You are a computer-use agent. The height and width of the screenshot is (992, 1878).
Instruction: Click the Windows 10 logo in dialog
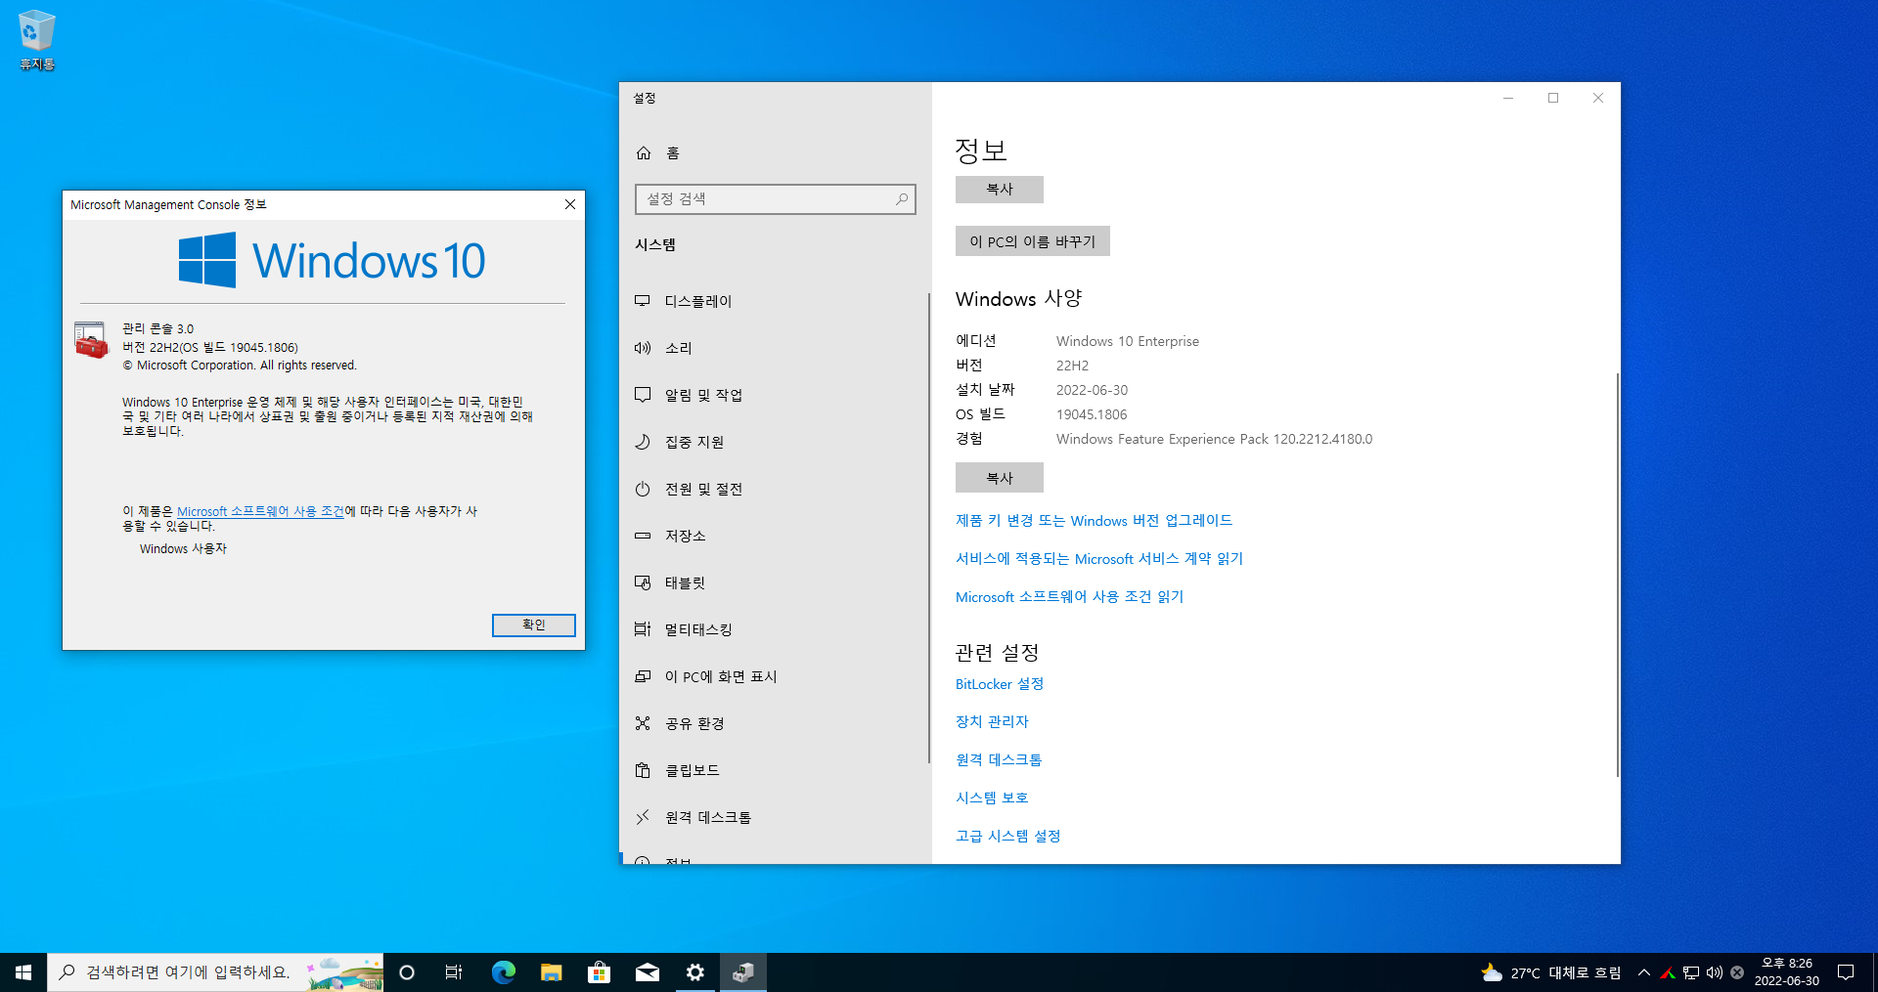tap(332, 260)
